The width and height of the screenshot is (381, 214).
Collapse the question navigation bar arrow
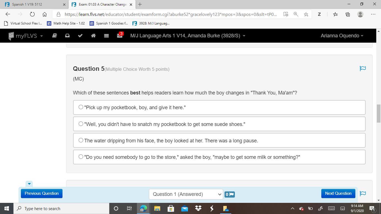29,184
